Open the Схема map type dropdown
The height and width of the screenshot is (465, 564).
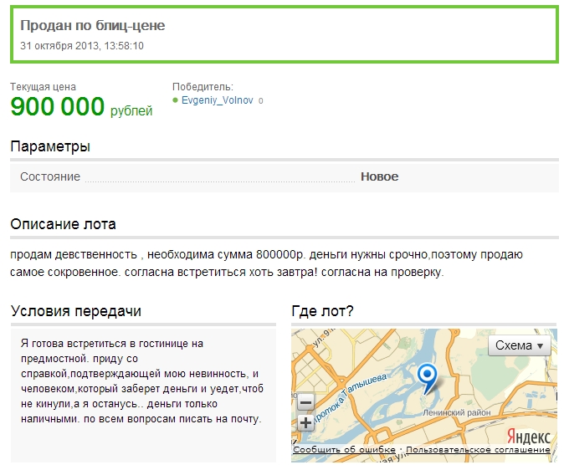point(519,345)
